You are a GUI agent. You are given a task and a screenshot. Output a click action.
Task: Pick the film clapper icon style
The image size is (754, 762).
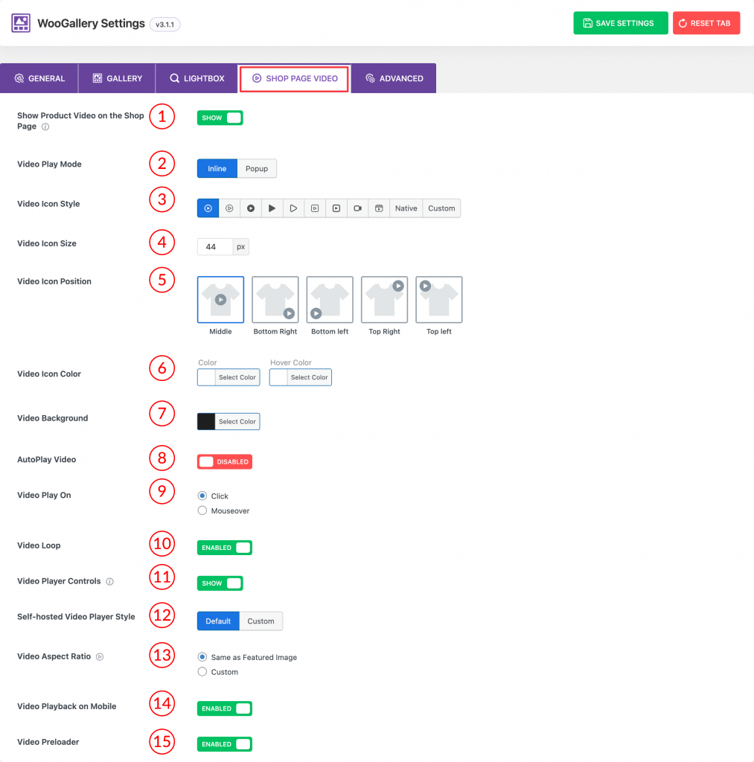379,208
